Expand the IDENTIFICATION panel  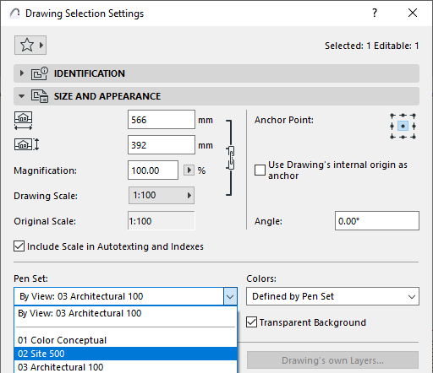(x=22, y=73)
